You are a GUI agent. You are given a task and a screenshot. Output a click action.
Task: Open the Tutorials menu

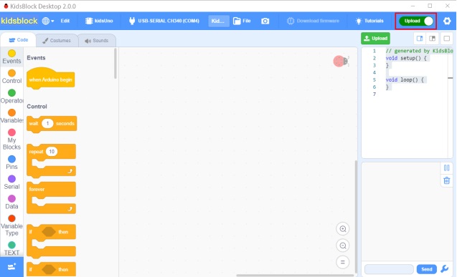[x=369, y=21]
